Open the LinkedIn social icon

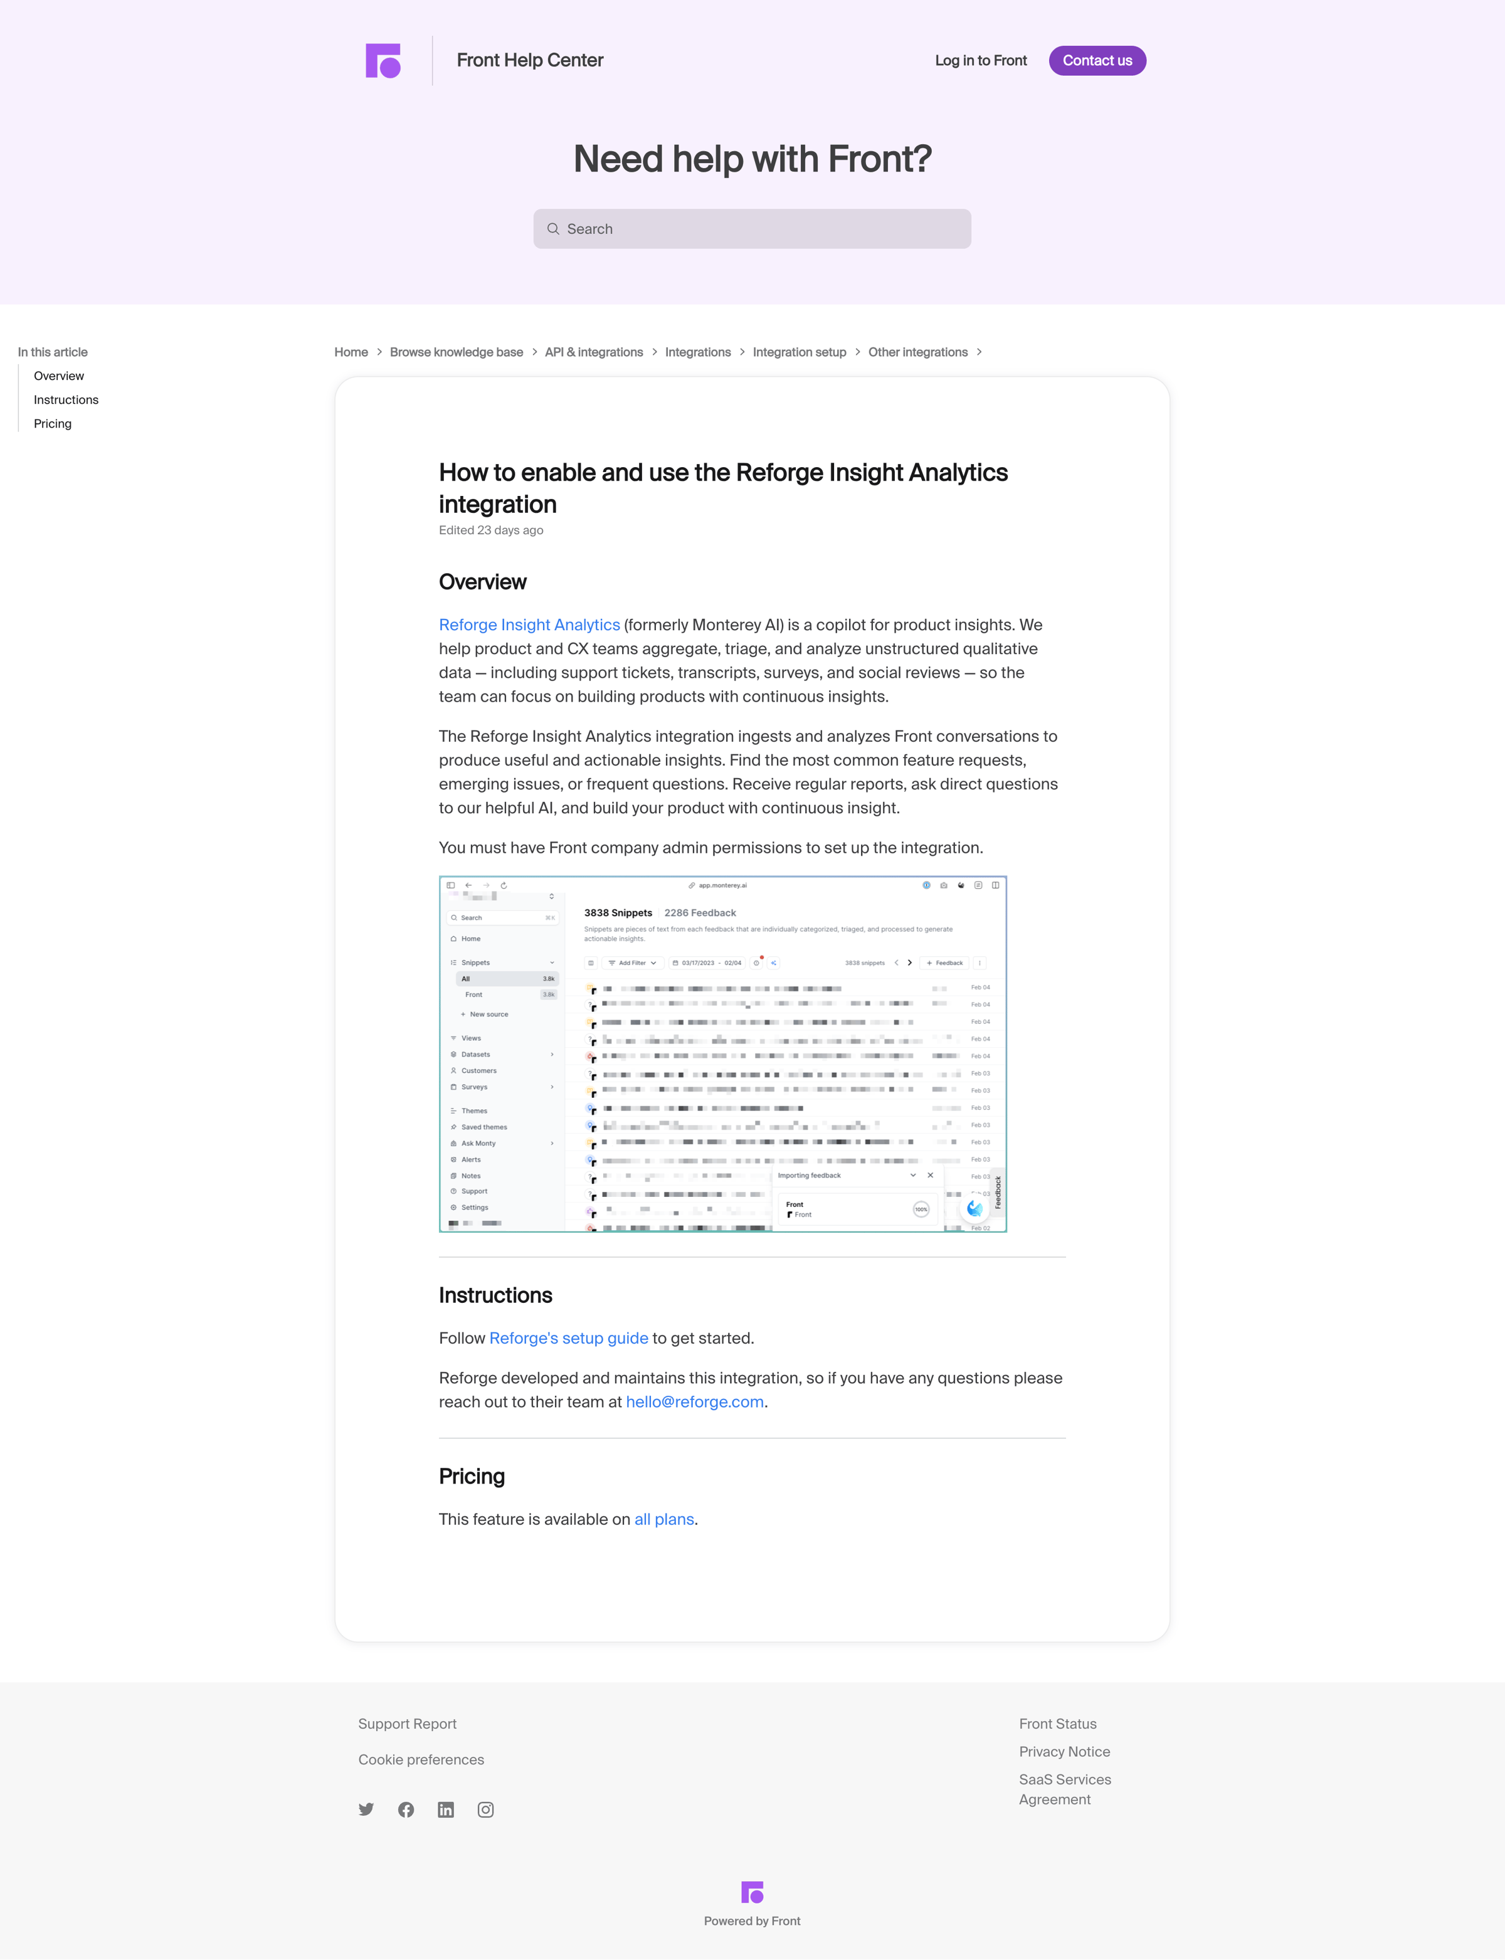pyautogui.click(x=446, y=1810)
